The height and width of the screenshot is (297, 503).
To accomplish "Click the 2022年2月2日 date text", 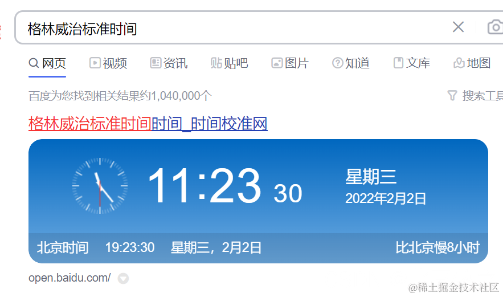I will click(386, 198).
